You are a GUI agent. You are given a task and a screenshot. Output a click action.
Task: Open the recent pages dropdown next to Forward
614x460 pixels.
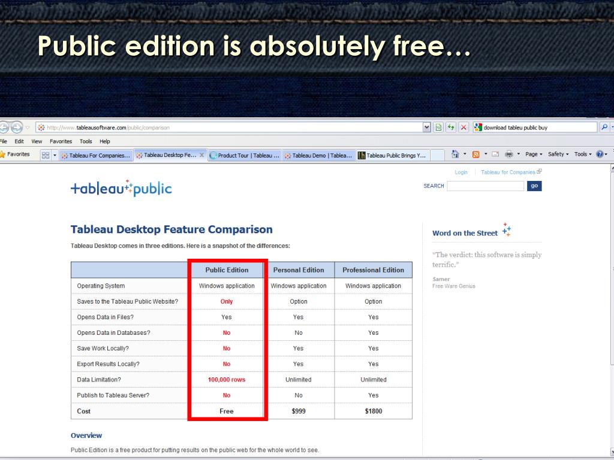[x=28, y=128]
